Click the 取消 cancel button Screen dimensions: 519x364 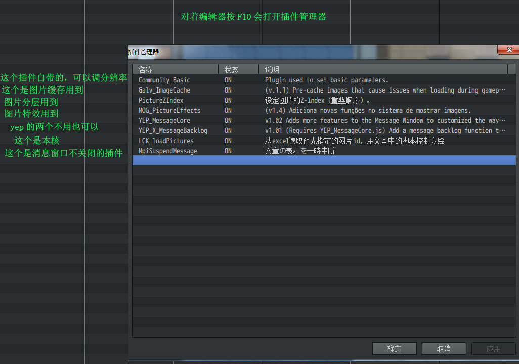click(x=444, y=349)
